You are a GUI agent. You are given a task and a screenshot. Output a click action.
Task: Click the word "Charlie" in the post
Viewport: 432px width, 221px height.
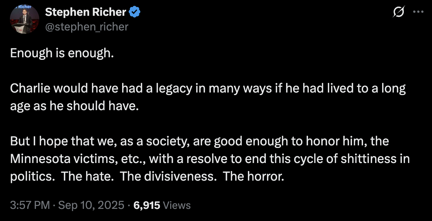(31, 89)
